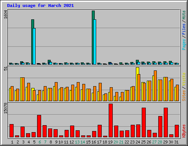The width and height of the screenshot is (188, 146).
Task: Click the day 16 x-axis label
Action: coord(94,142)
